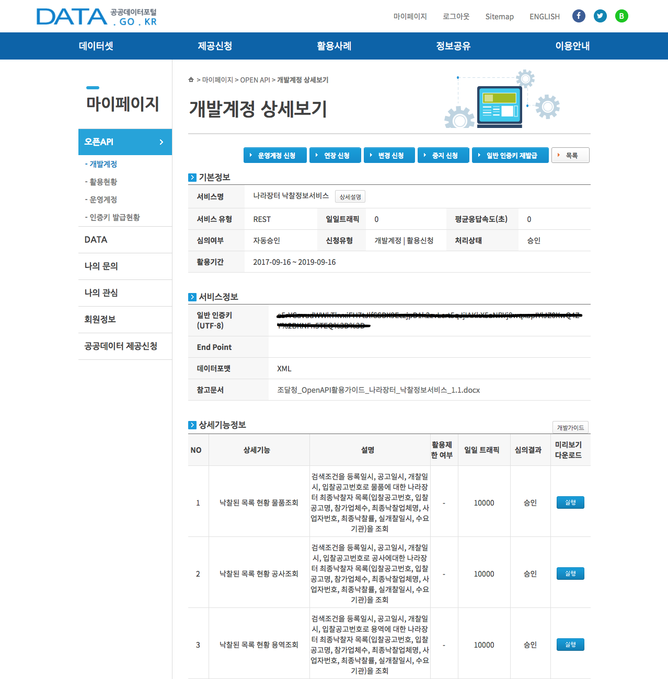Open DATA sidebar section
Viewport: 668px width, 679px height.
(x=125, y=240)
